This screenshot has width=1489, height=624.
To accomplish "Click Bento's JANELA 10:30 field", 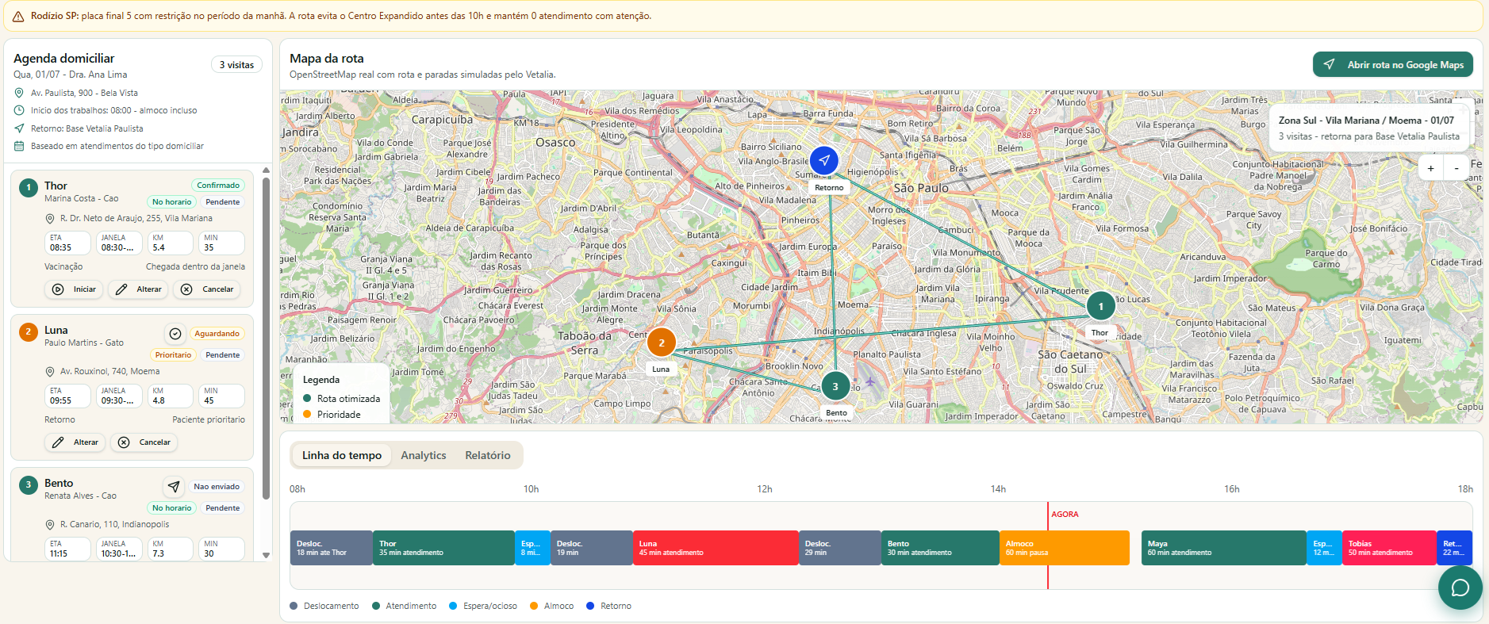I will point(119,549).
